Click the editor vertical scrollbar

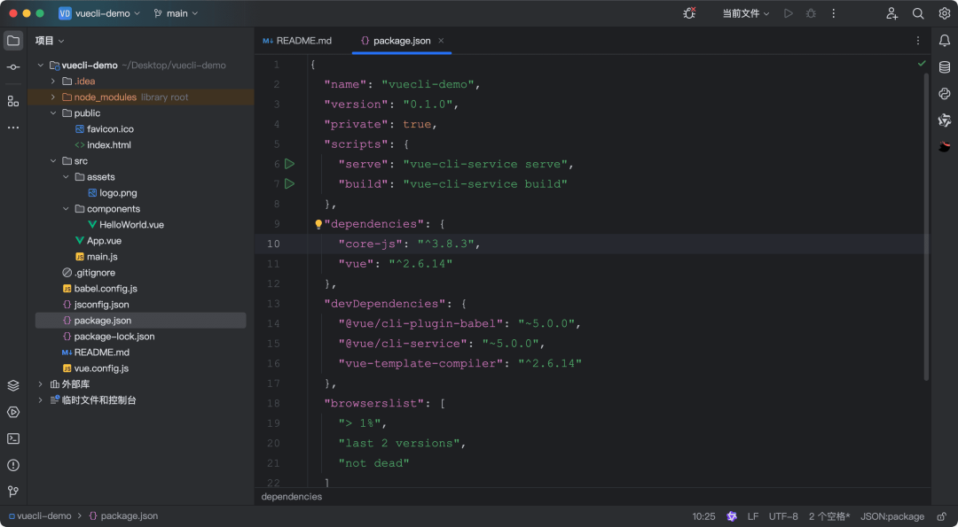[926, 227]
